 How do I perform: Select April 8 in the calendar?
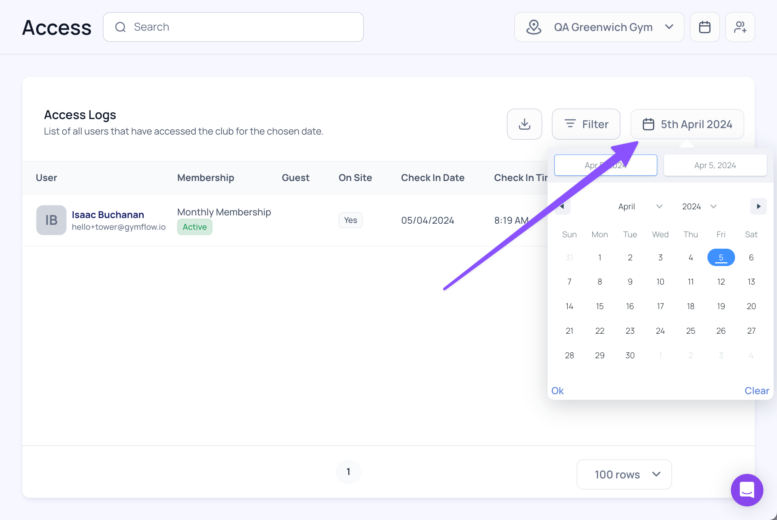pos(600,282)
